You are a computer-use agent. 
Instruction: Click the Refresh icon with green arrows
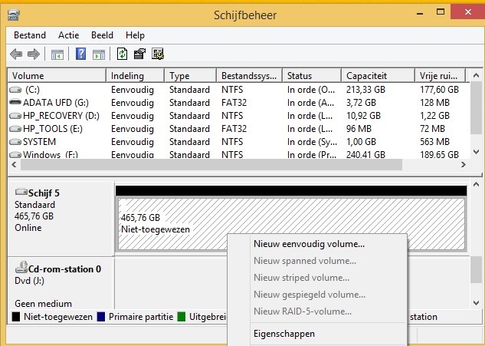[122, 54]
